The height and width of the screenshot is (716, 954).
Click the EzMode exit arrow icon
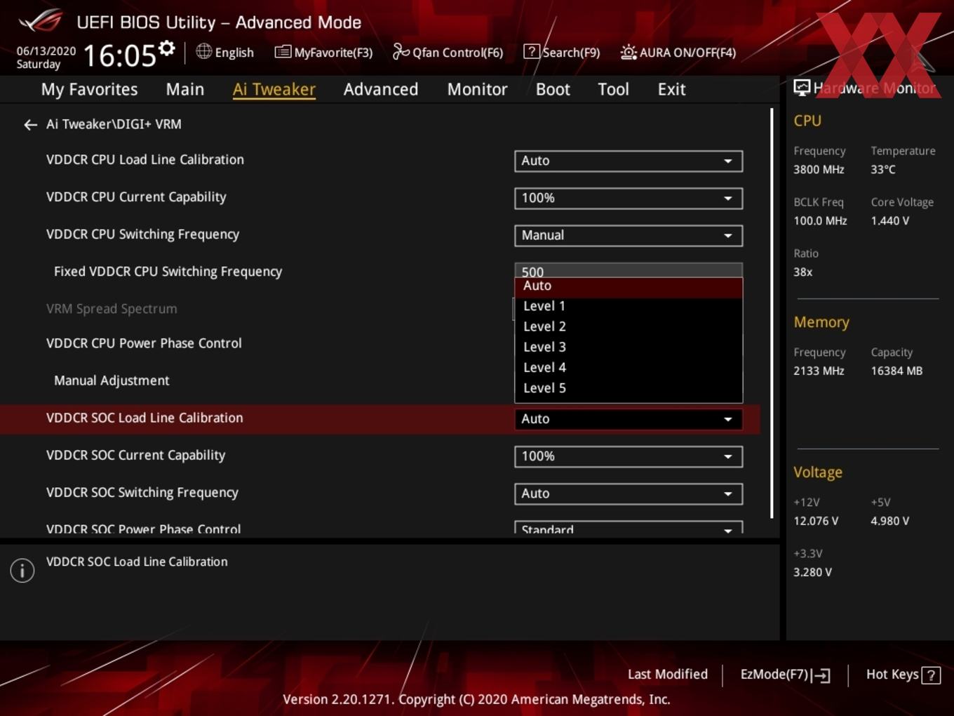[x=821, y=675]
